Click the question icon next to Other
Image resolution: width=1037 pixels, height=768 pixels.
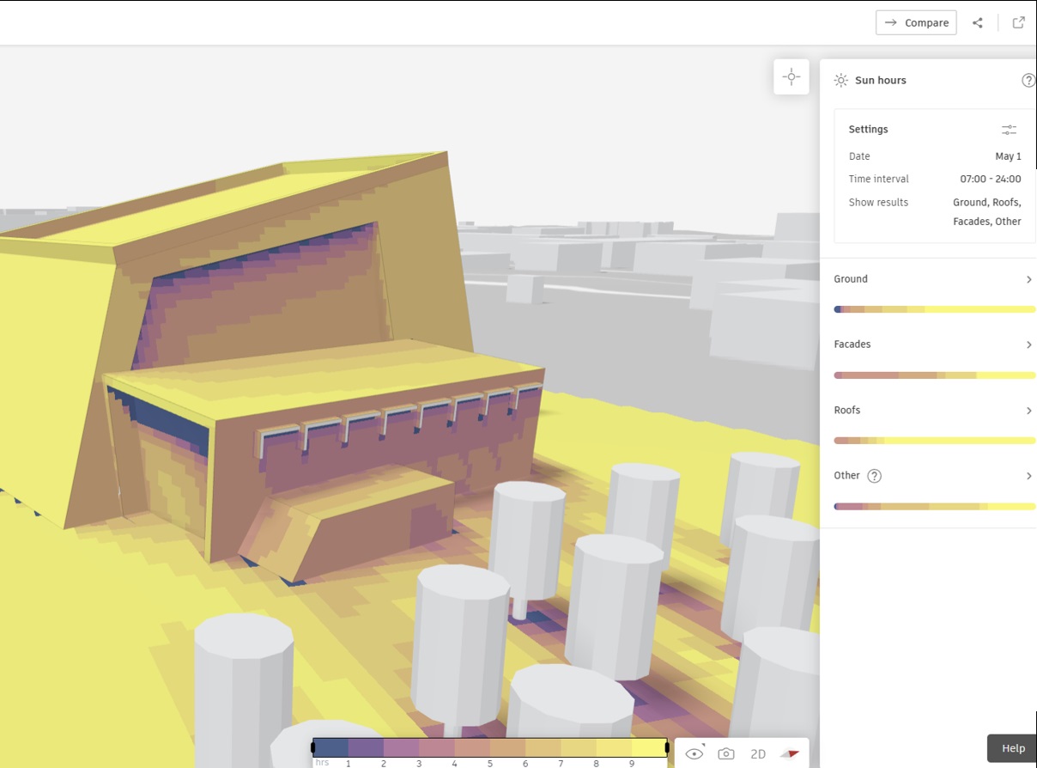(874, 475)
